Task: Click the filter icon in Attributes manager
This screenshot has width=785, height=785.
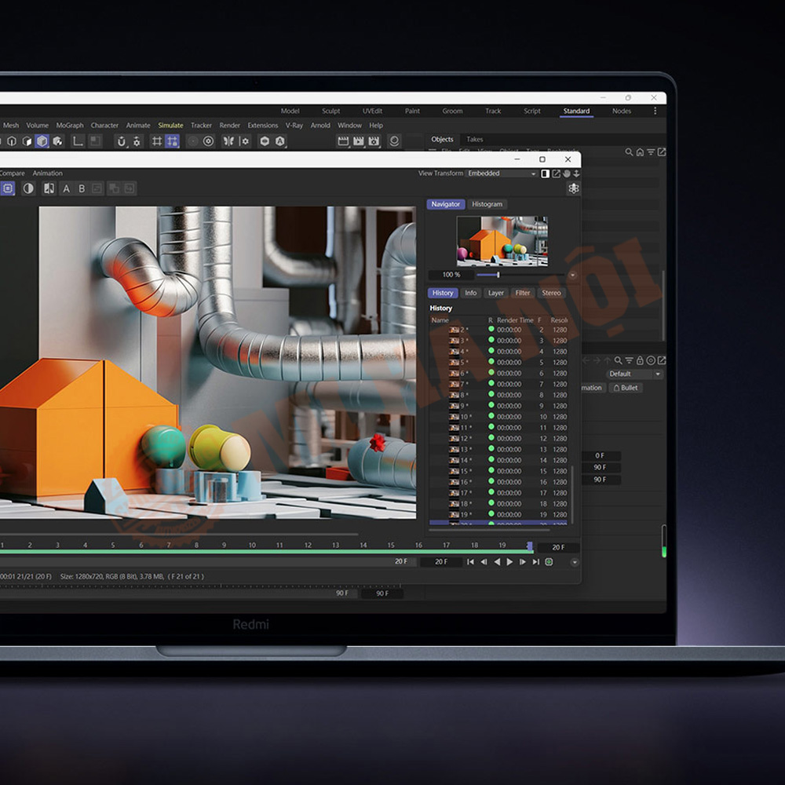Action: coord(630,360)
